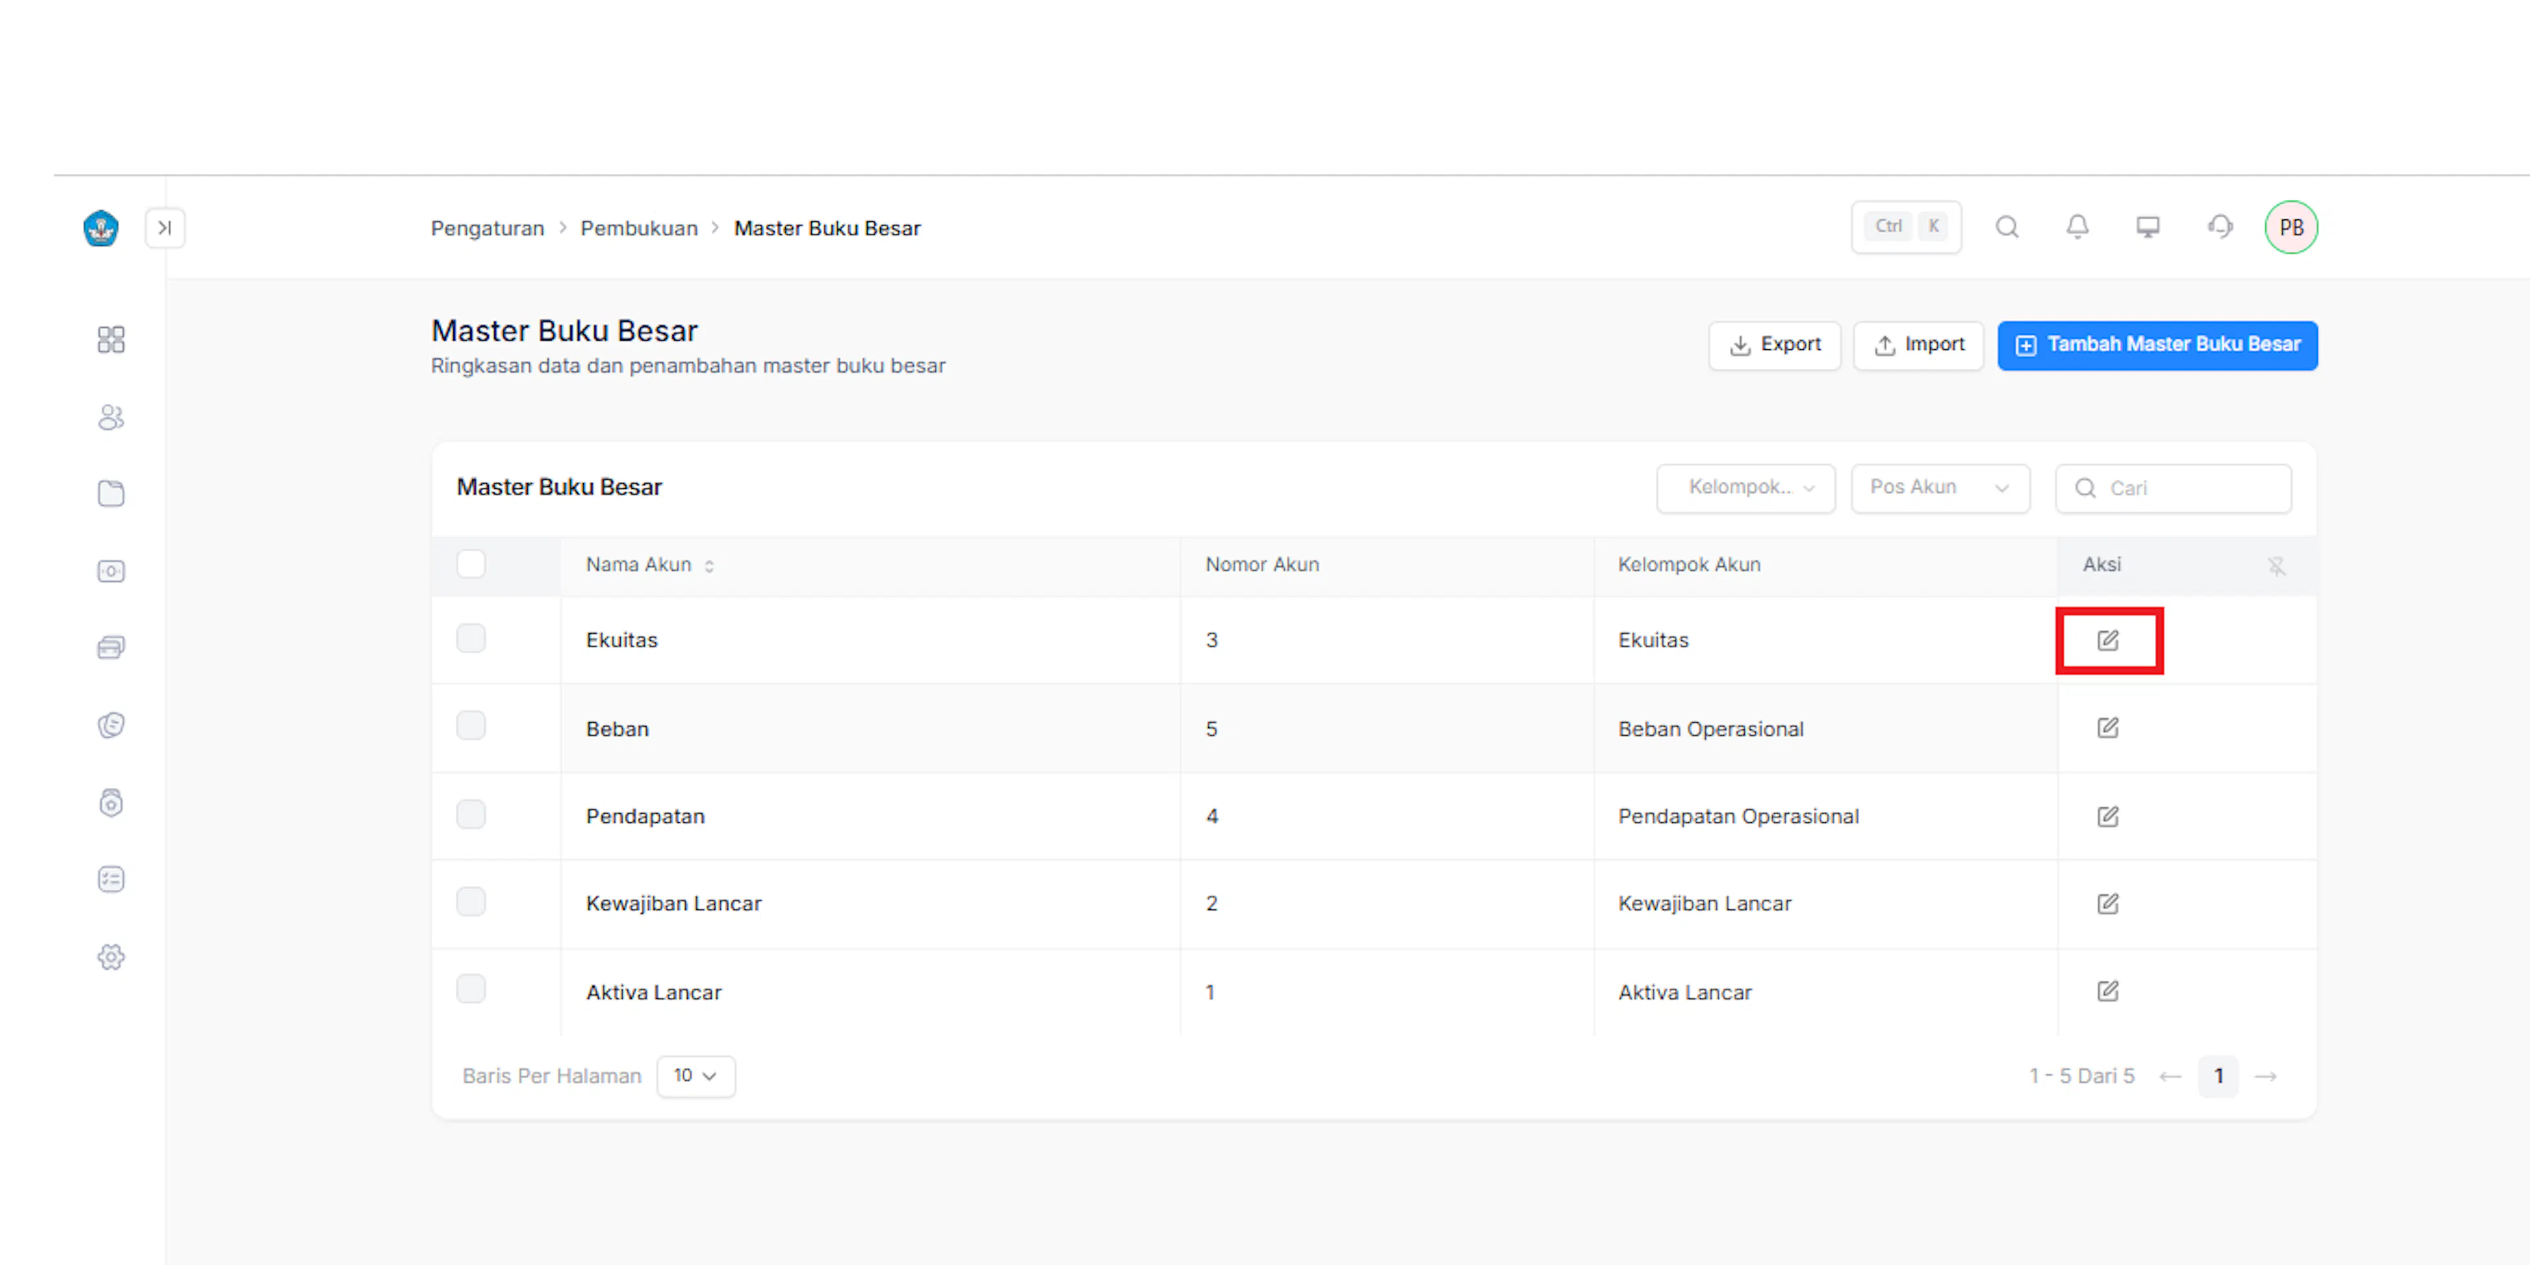Open the checklist icon in the sidebar
Viewport: 2530px width, 1265px height.
pos(111,879)
